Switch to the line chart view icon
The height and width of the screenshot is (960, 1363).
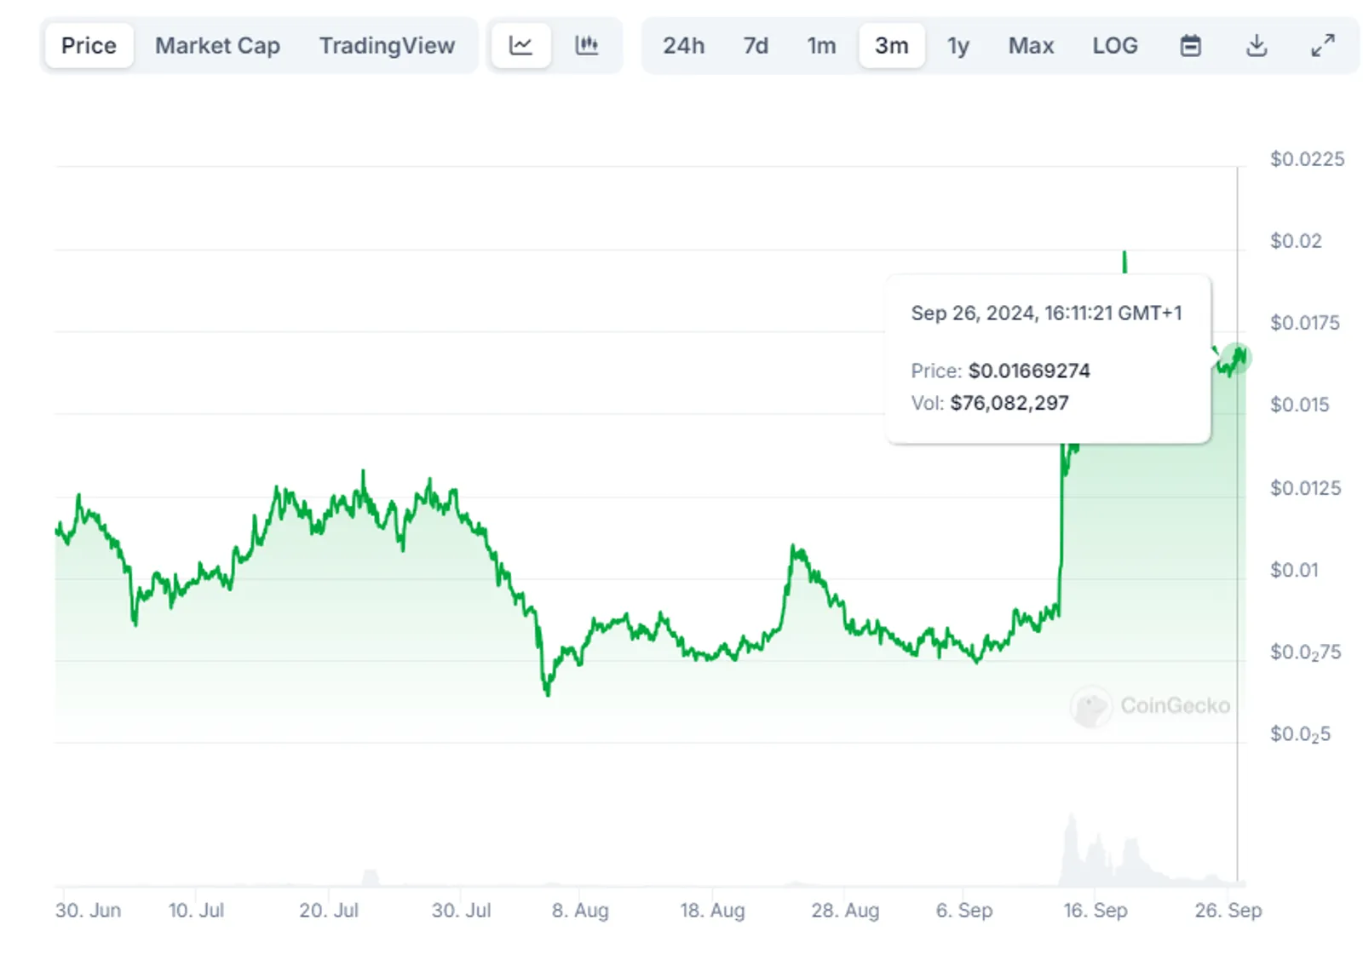520,45
